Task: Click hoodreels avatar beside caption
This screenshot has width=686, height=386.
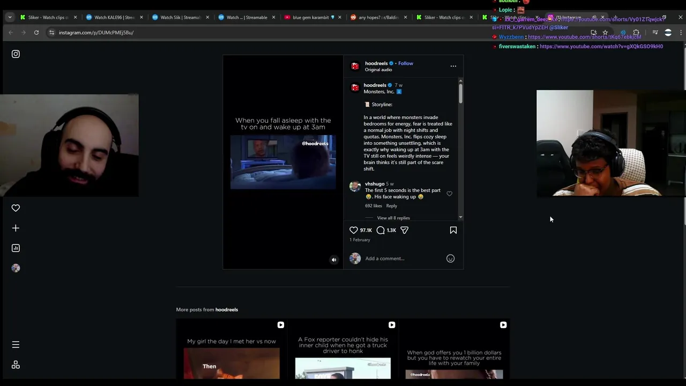Action: (355, 88)
